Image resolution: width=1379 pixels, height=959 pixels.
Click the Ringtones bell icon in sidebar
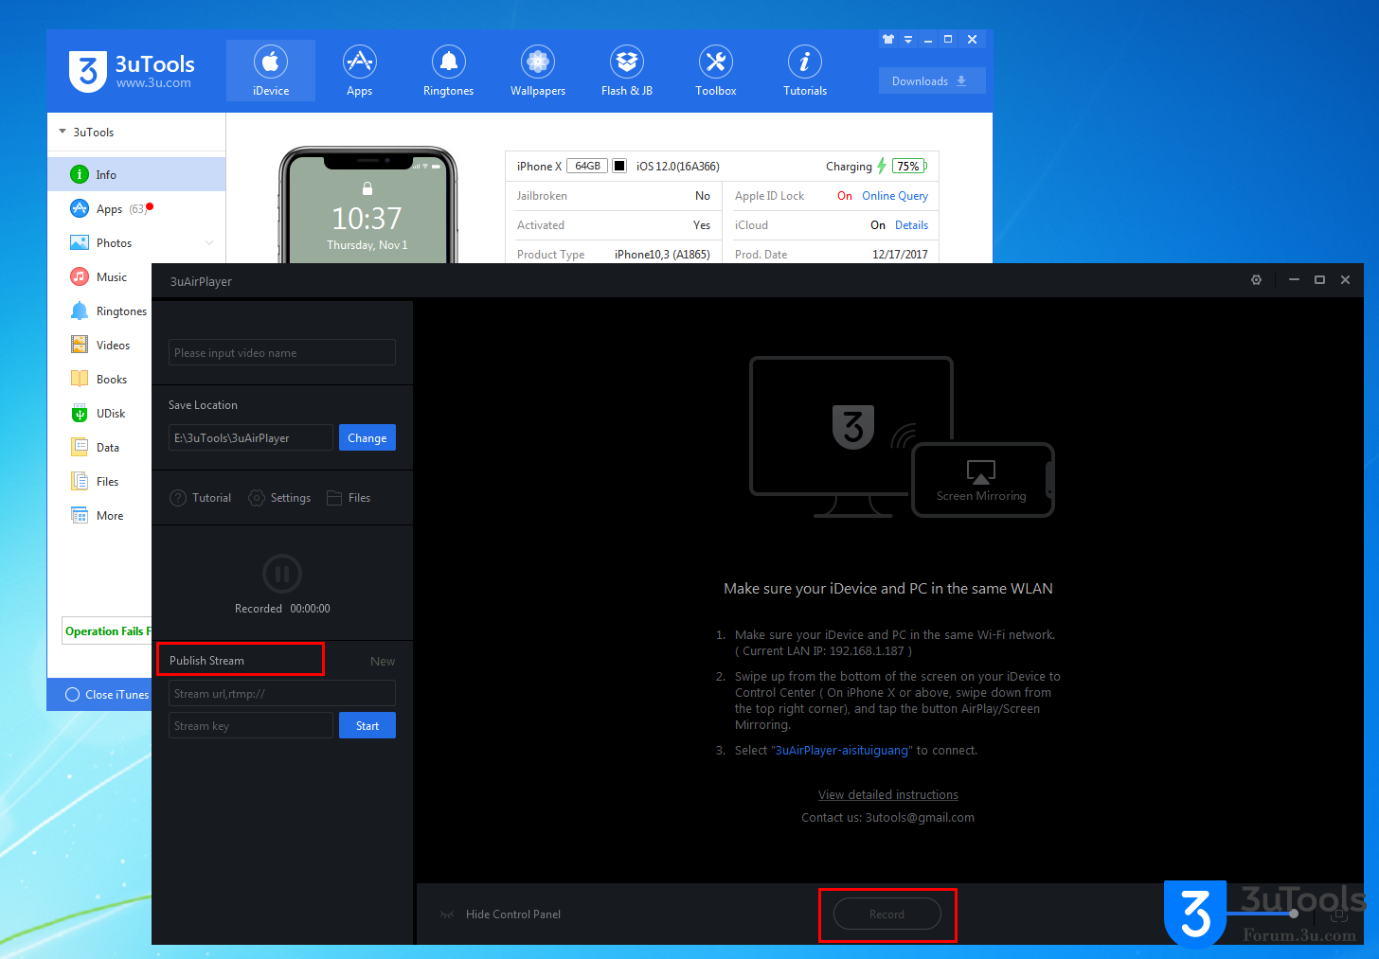click(80, 311)
